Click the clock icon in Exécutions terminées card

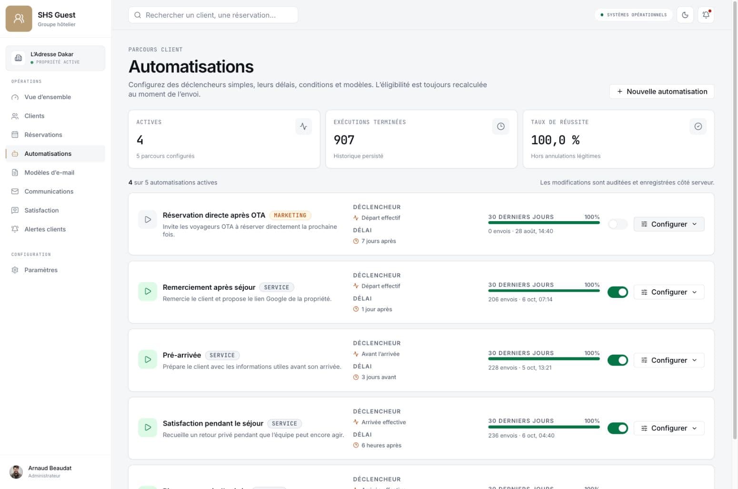500,126
